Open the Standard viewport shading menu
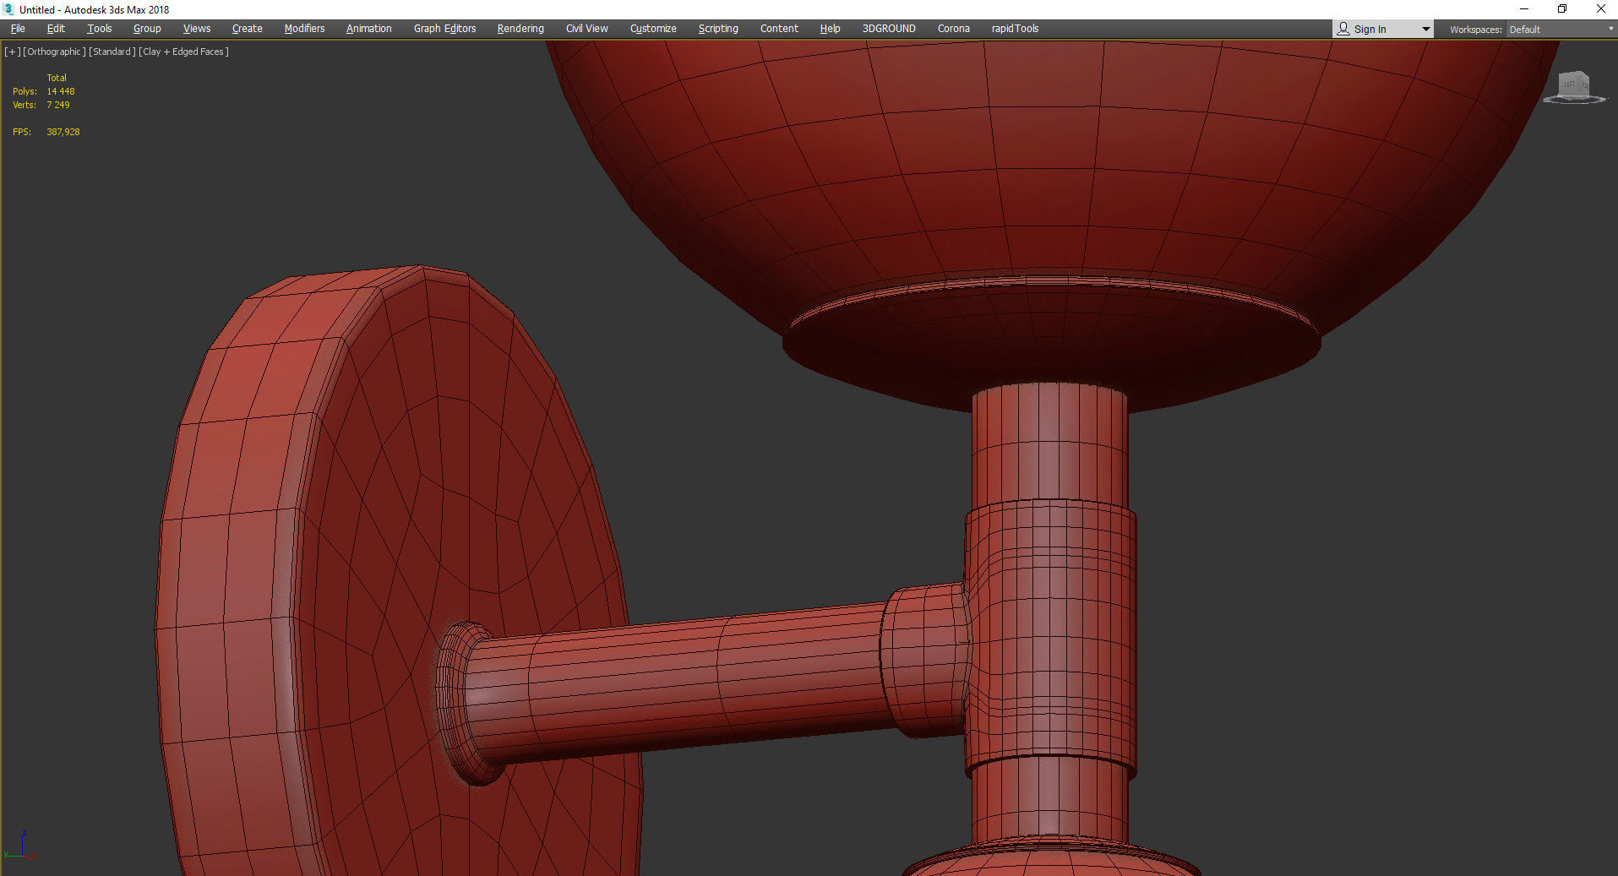The image size is (1618, 876). point(112,52)
